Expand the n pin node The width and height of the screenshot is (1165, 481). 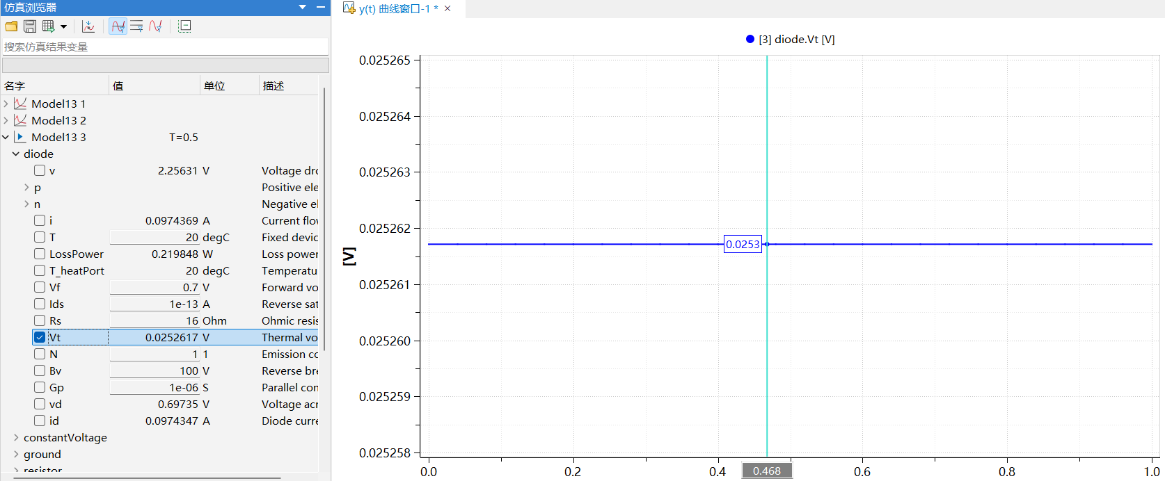pos(26,204)
